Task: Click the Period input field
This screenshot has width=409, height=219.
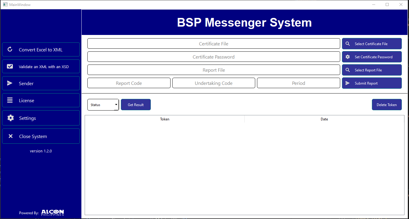Action: 298,83
